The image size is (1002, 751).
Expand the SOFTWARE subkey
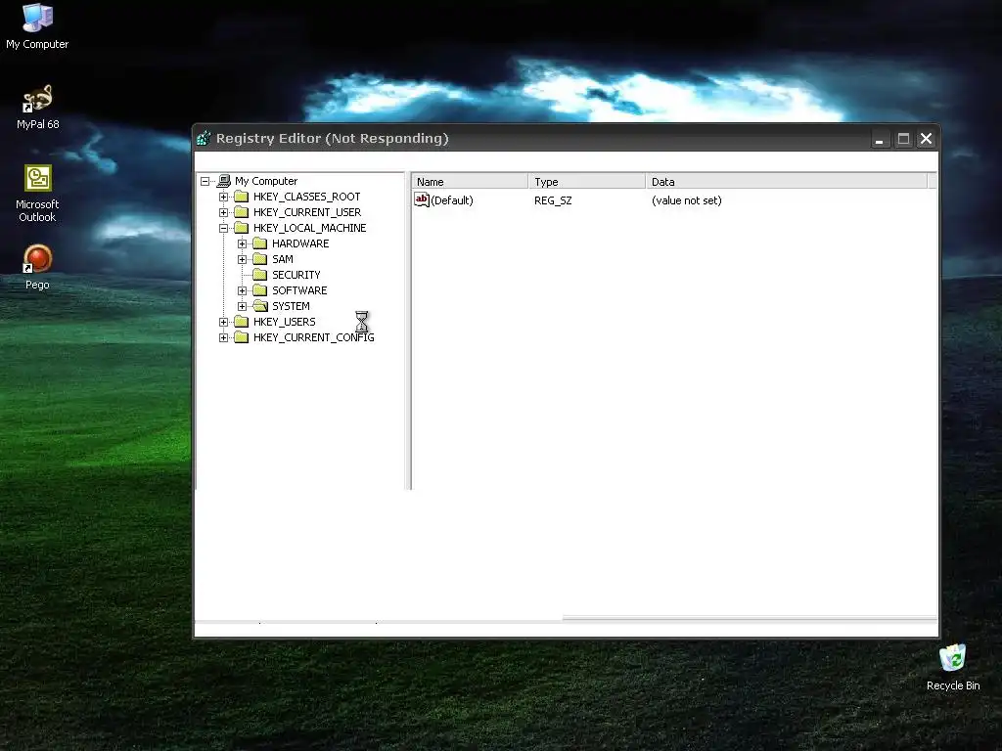click(242, 290)
